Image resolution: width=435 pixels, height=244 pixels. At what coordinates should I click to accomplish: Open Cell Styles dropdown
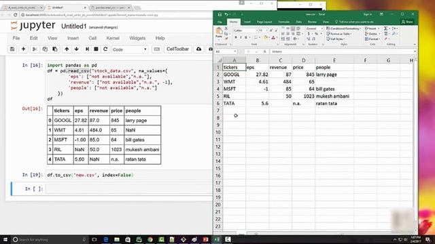click(335, 39)
